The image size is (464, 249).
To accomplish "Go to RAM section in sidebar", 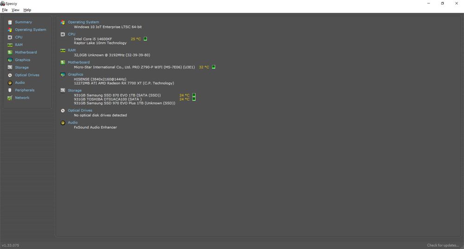I will pyautogui.click(x=19, y=45).
